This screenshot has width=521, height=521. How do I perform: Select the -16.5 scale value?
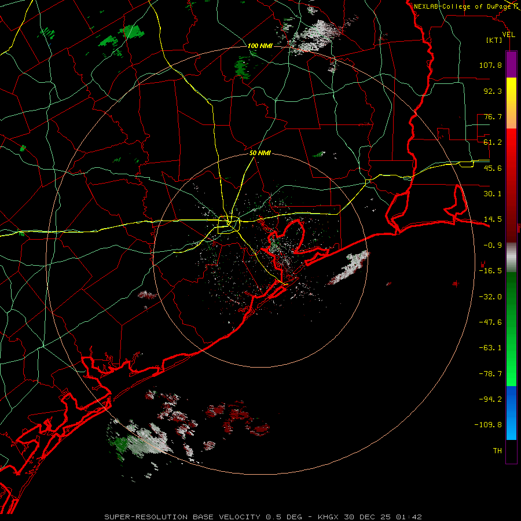490,271
